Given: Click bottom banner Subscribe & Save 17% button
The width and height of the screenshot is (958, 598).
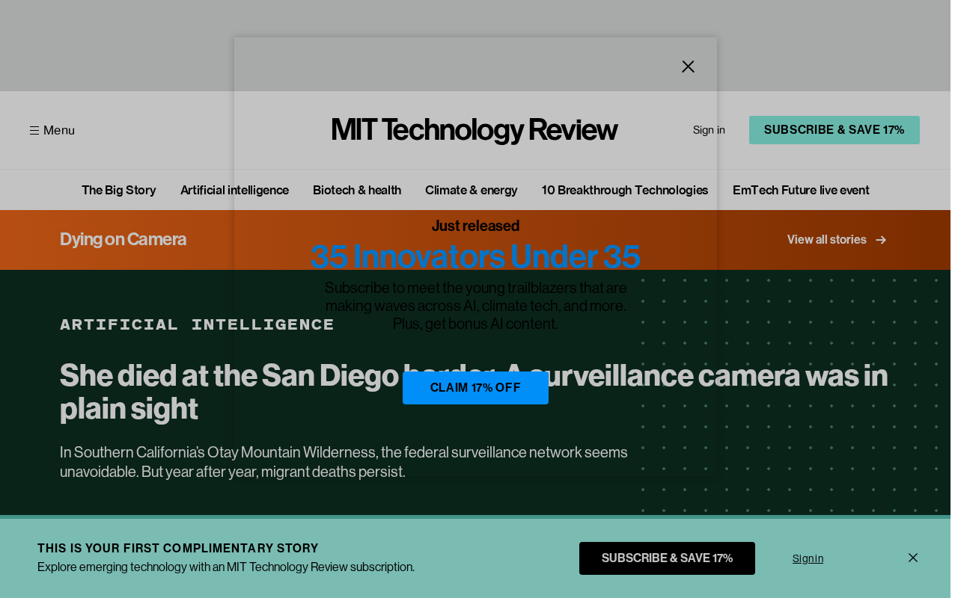Looking at the screenshot, I should 667,558.
